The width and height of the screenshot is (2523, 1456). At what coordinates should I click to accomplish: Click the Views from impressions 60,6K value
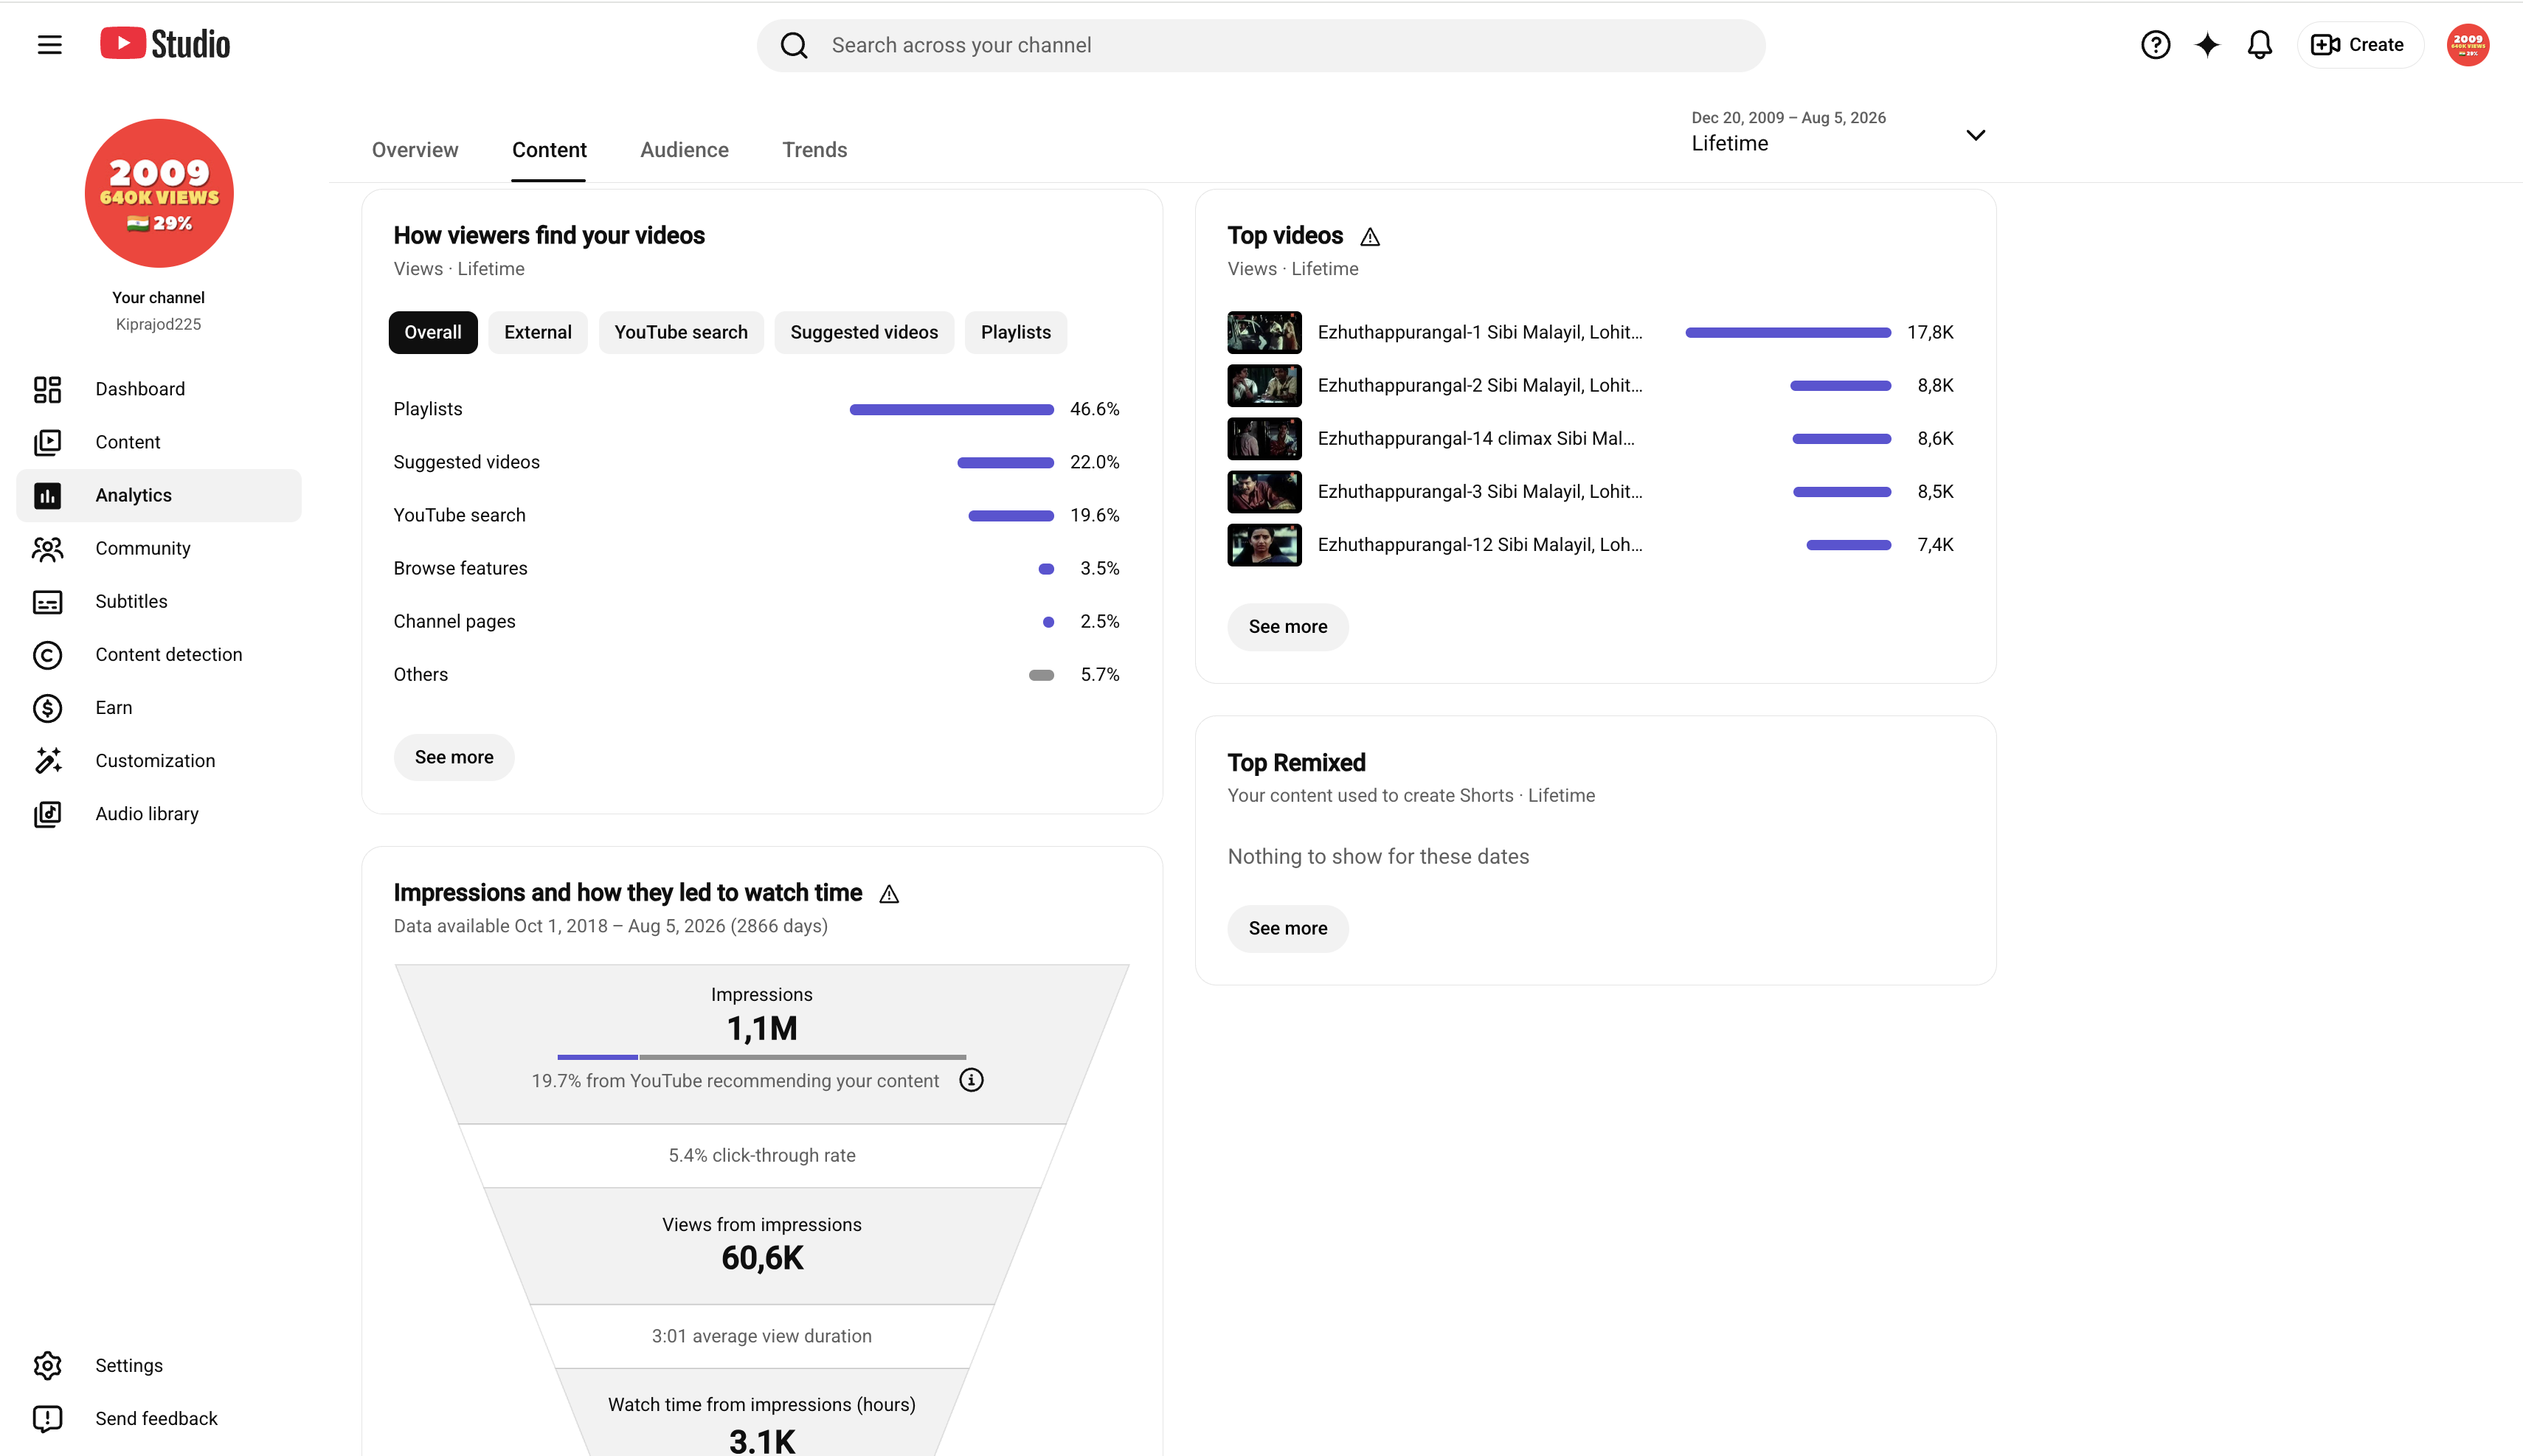click(762, 1259)
